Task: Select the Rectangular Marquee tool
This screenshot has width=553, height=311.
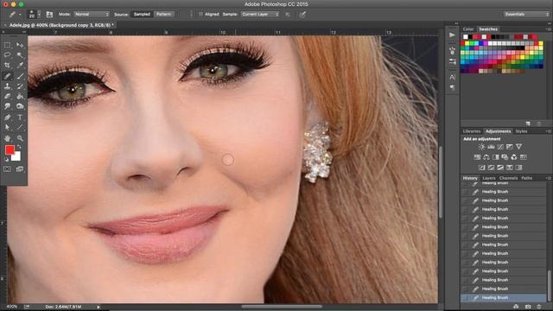Action: [8, 45]
